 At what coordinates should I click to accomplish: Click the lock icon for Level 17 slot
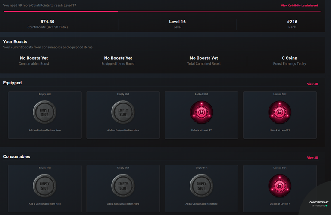(280, 186)
